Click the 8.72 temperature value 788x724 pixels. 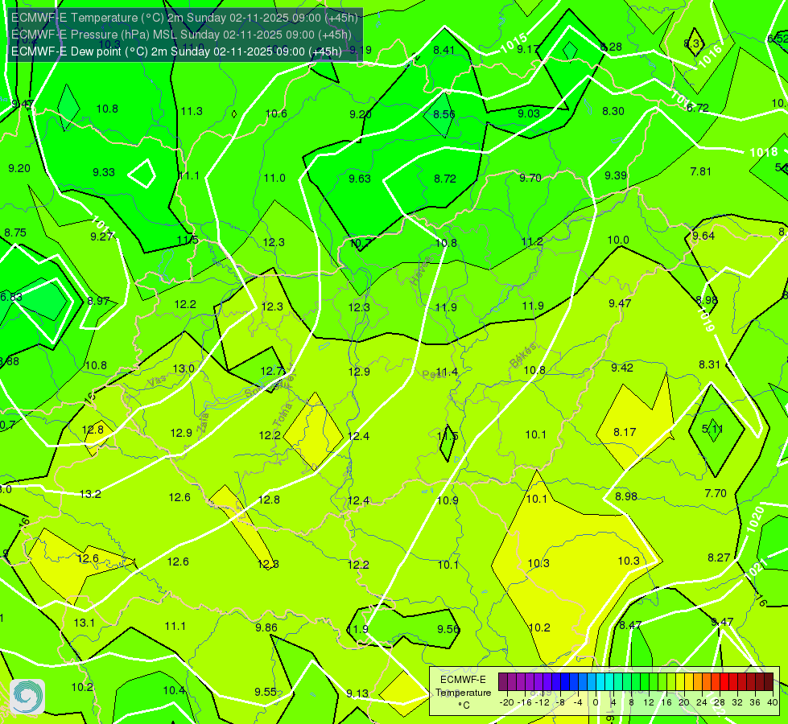tap(445, 179)
